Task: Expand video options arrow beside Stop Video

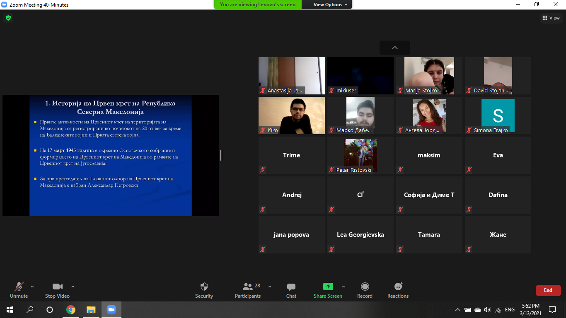Action: click(73, 287)
